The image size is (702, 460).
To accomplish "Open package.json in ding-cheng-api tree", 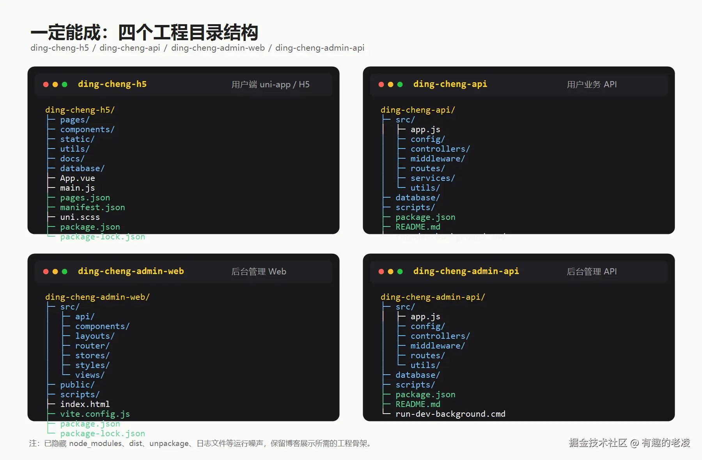I will (425, 218).
